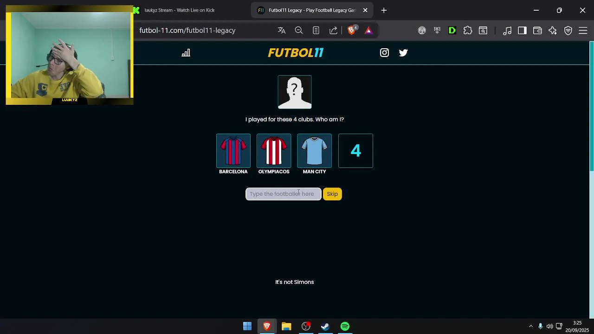Click the zoom out magnifier icon
This screenshot has width=594, height=334.
299,31
